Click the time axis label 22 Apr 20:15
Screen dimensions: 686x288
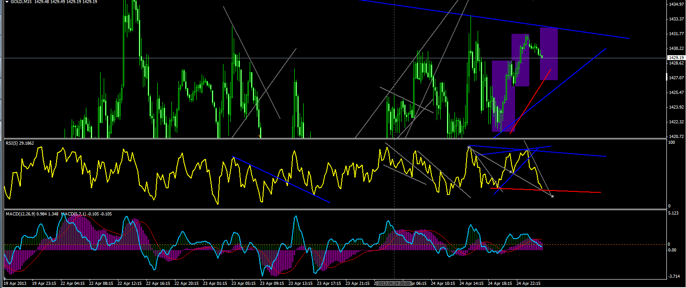point(187,283)
